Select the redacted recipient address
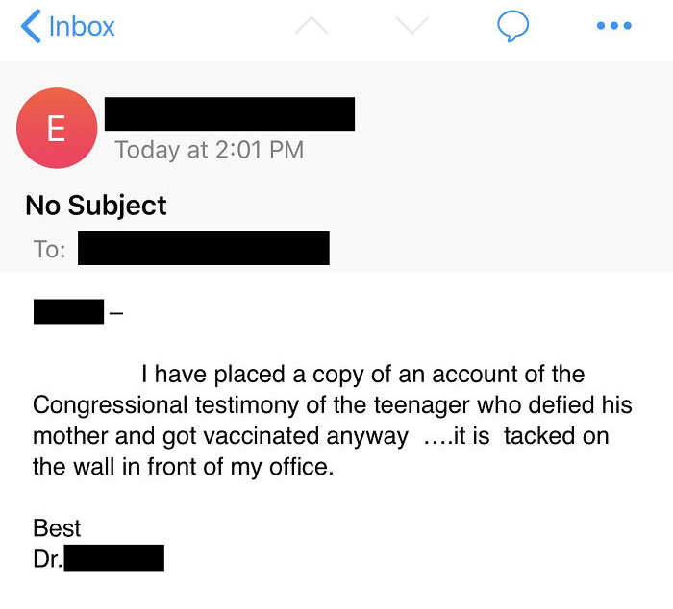 pos(204,248)
